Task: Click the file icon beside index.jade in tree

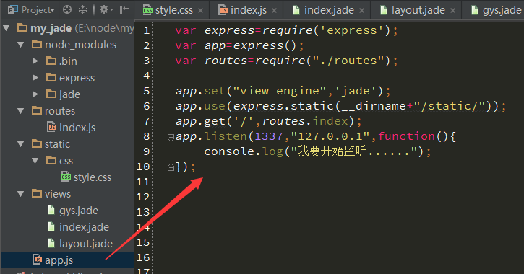Action: tap(51, 226)
